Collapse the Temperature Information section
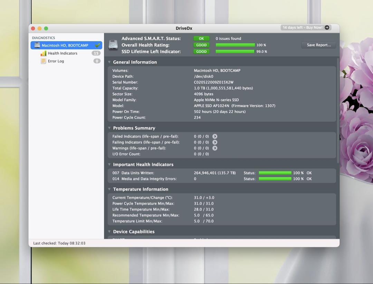373x284 pixels. pyautogui.click(x=109, y=189)
